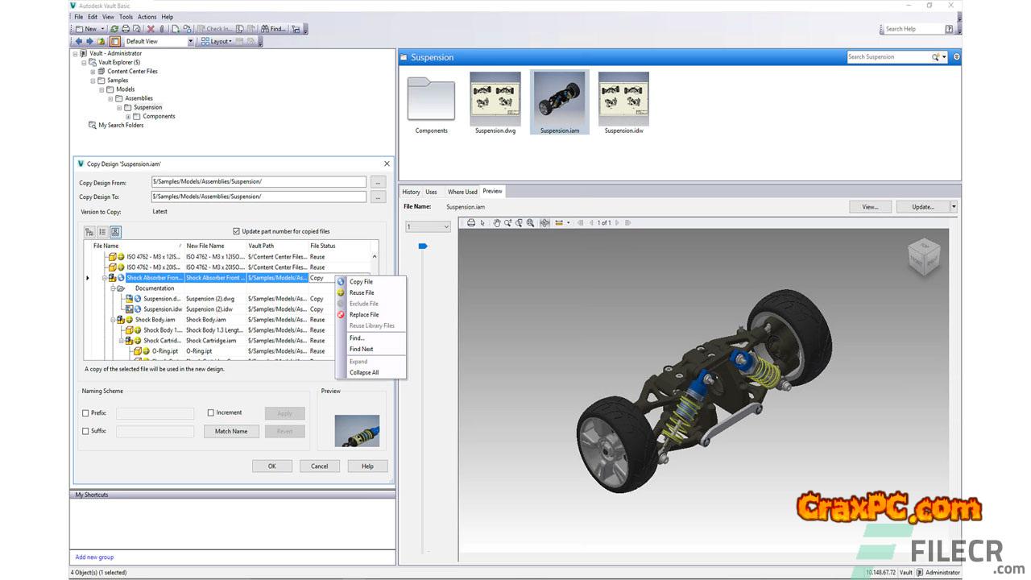Uncheck Update part number for copied files
Screen dimensions: 1031x580
(236, 231)
